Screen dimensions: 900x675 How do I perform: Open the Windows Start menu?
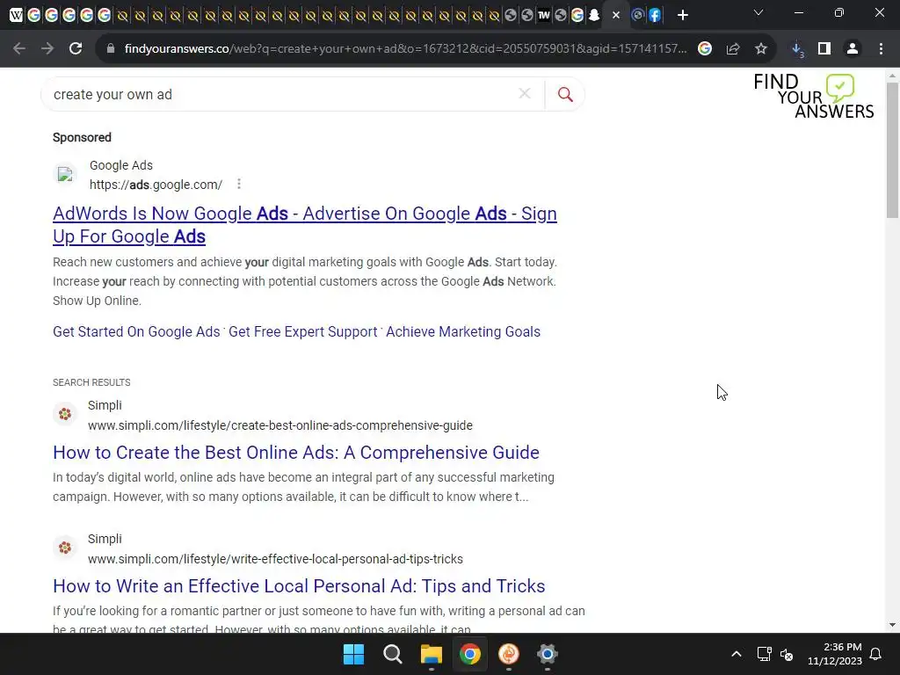pos(353,654)
